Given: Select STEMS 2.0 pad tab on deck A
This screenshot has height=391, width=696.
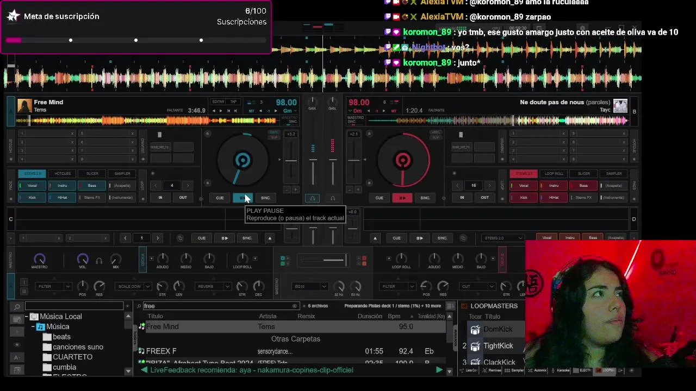Looking at the screenshot, I should (32, 174).
